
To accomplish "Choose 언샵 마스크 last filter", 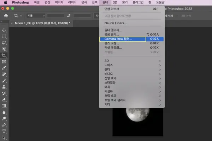I will tap(132, 9).
